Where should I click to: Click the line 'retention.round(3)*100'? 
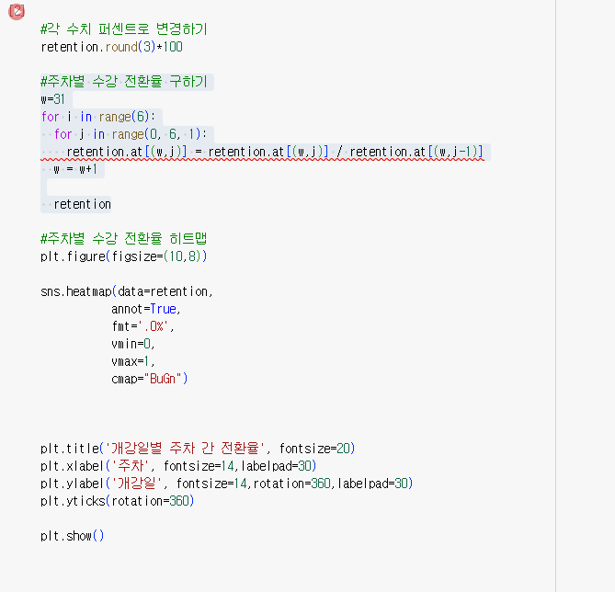[x=112, y=47]
